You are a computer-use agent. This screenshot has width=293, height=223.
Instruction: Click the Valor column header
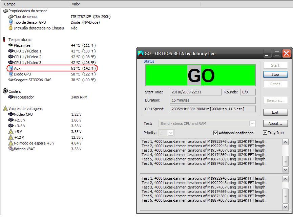tap(135, 4)
